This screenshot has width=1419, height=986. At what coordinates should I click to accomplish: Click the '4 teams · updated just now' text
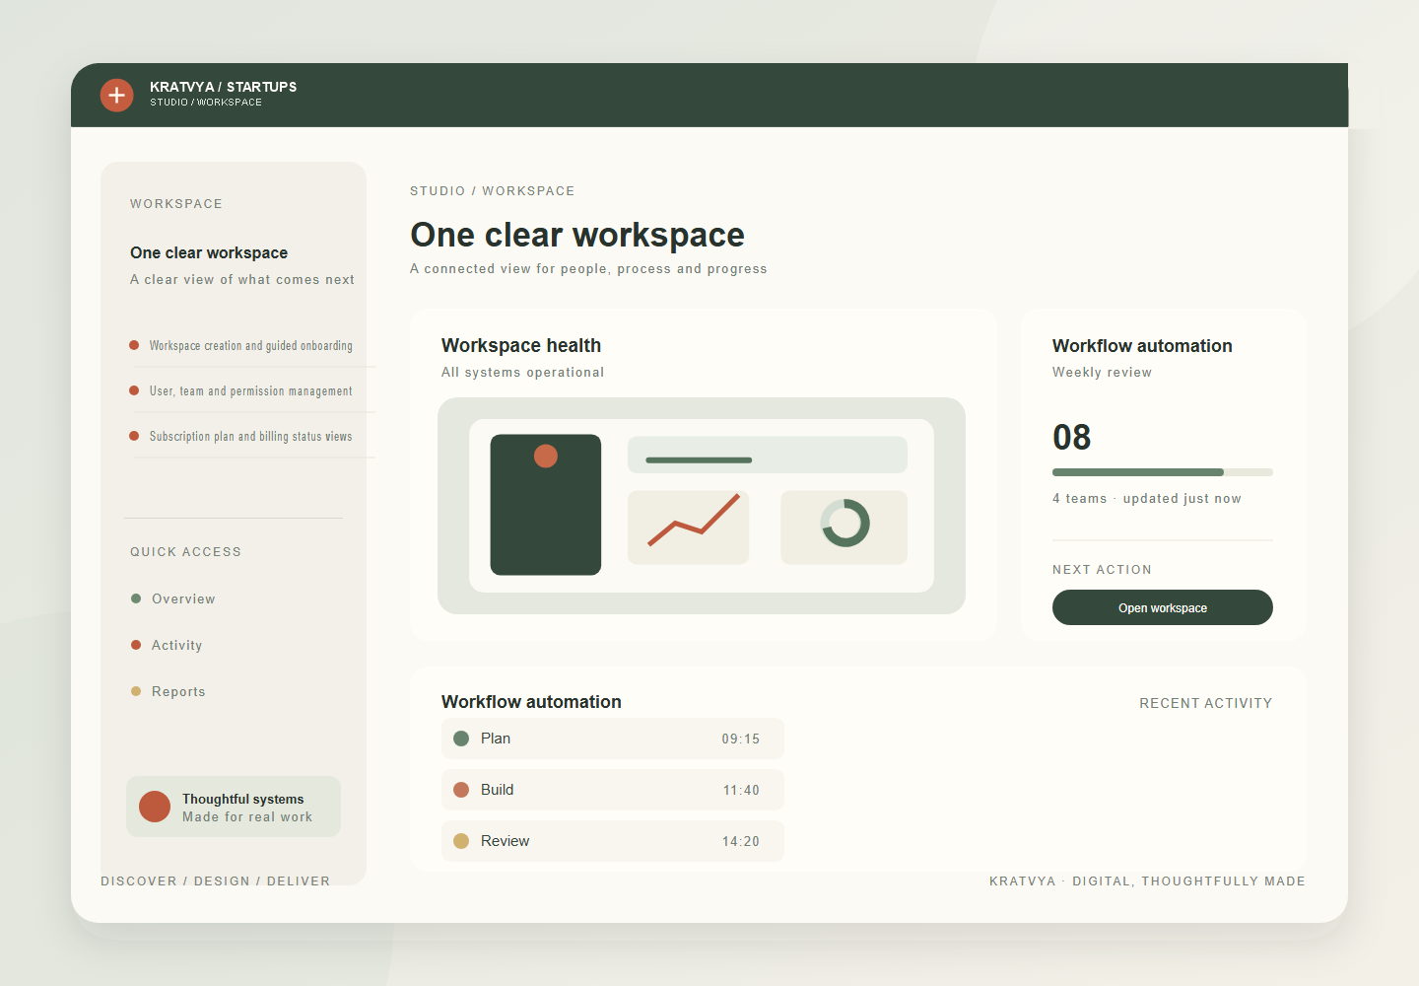click(1147, 498)
